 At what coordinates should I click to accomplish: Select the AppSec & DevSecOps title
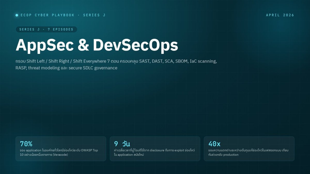tap(97, 45)
